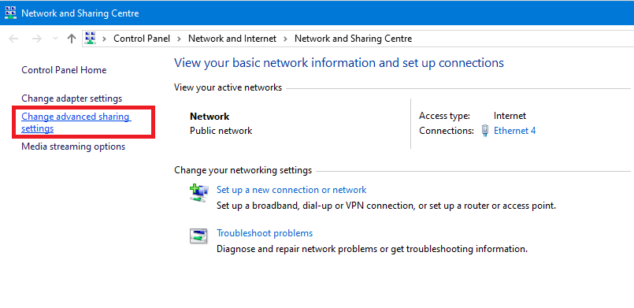The image size is (634, 308).
Task: Go up one level with the Up arrow
Action: tap(72, 39)
